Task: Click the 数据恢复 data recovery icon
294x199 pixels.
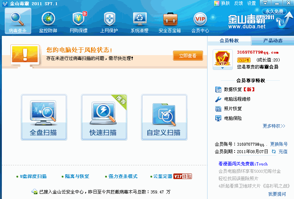Action: (x=218, y=90)
